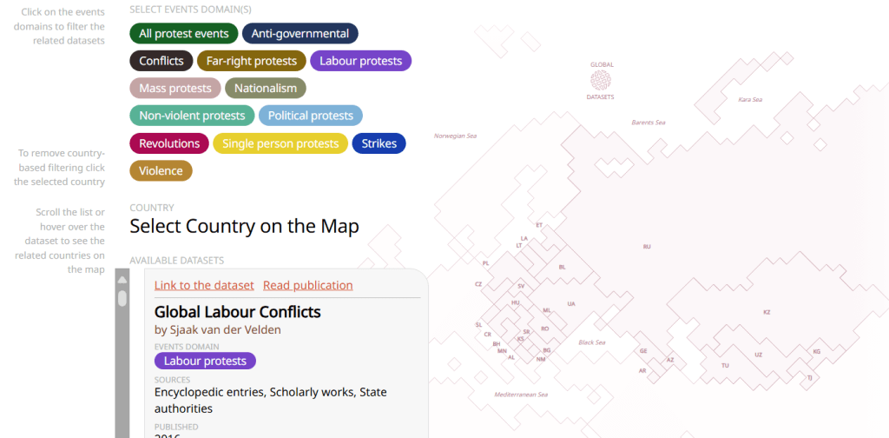Select Kazakhstan (KZ) on the map

click(767, 312)
